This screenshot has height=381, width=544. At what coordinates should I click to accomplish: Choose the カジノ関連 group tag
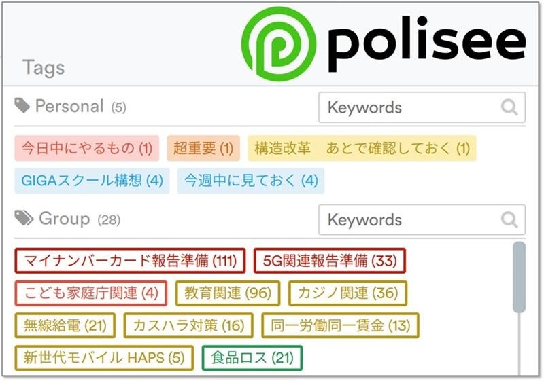(x=347, y=293)
